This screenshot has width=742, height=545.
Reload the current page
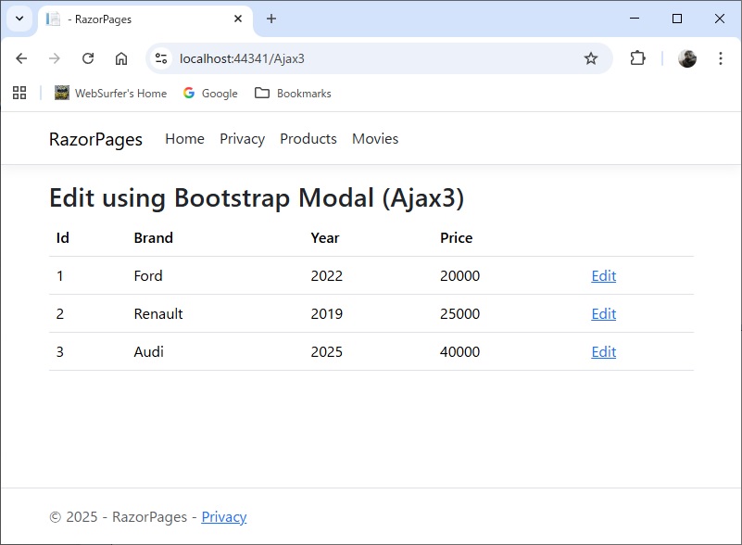[88, 58]
